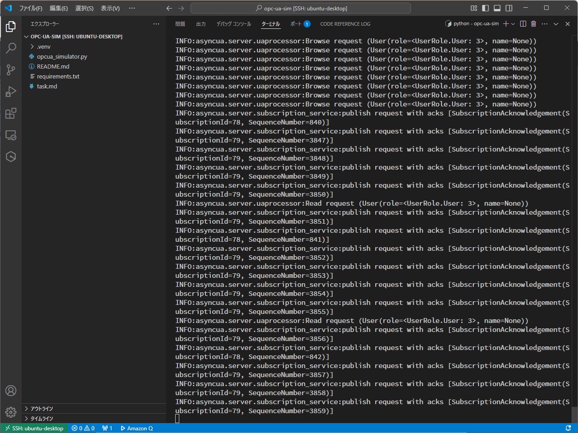Switch to the デバッグ コンソール tab

233,24
